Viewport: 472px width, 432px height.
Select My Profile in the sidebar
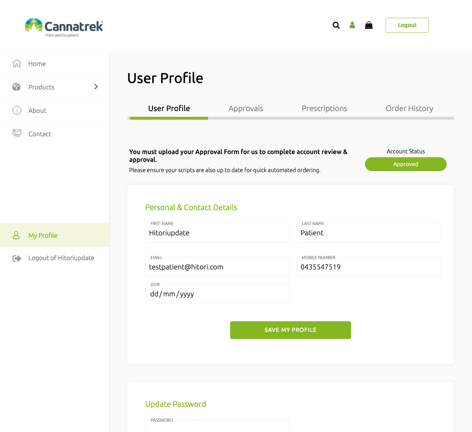pyautogui.click(x=55, y=235)
